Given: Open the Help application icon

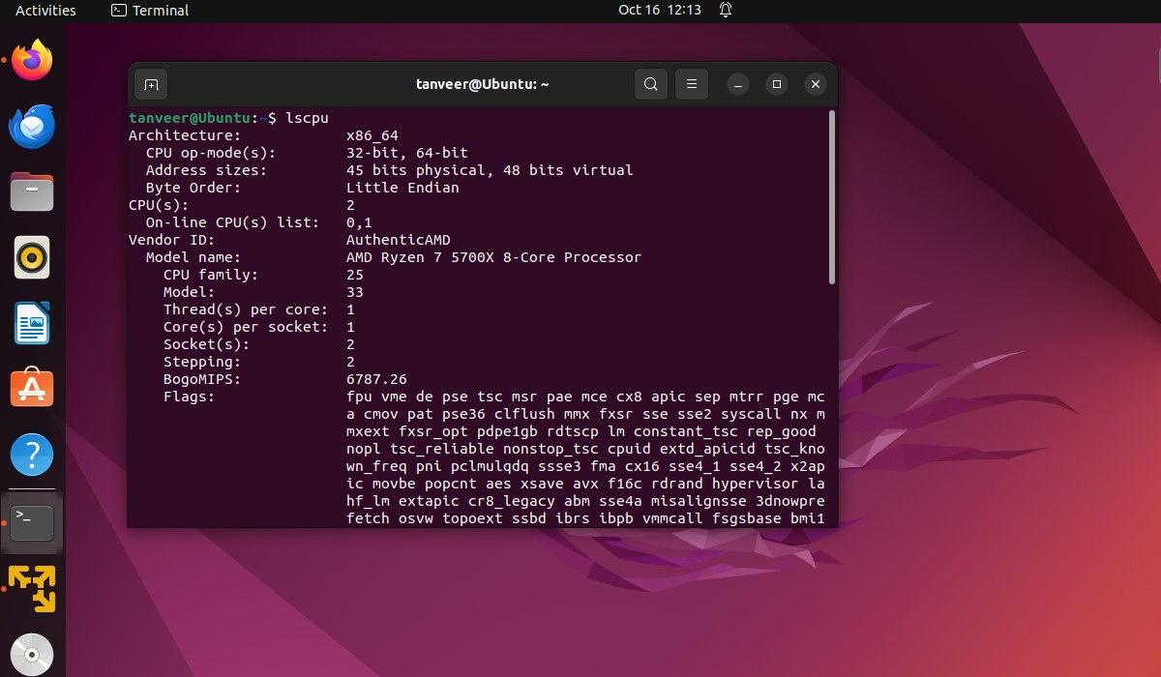Looking at the screenshot, I should (32, 454).
